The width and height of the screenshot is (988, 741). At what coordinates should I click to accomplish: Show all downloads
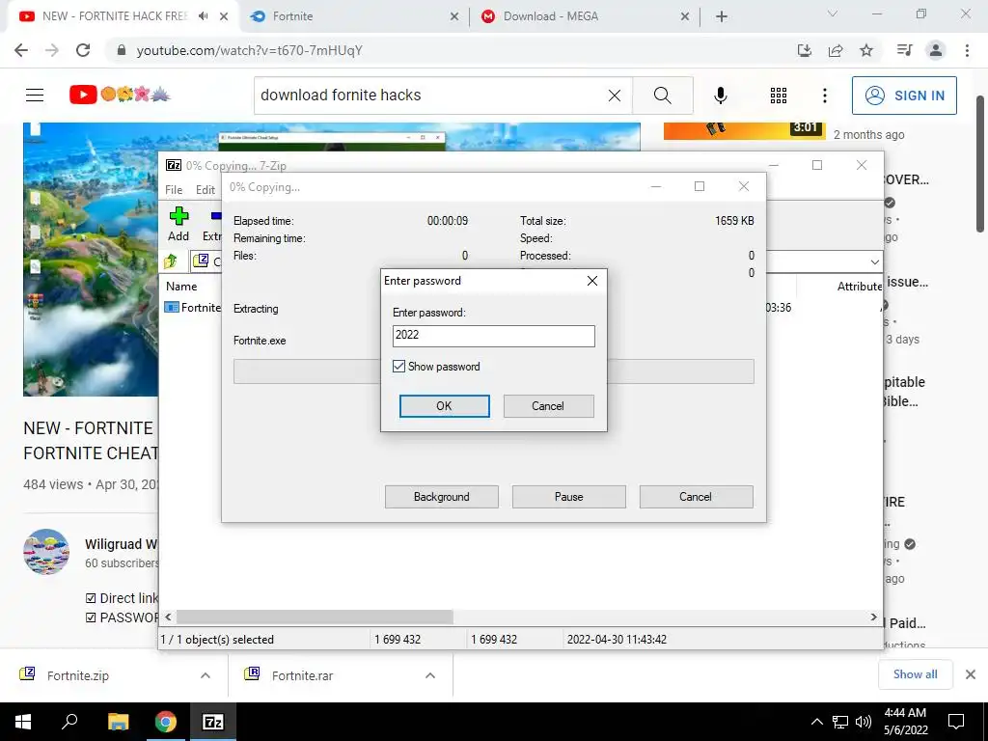click(x=915, y=674)
